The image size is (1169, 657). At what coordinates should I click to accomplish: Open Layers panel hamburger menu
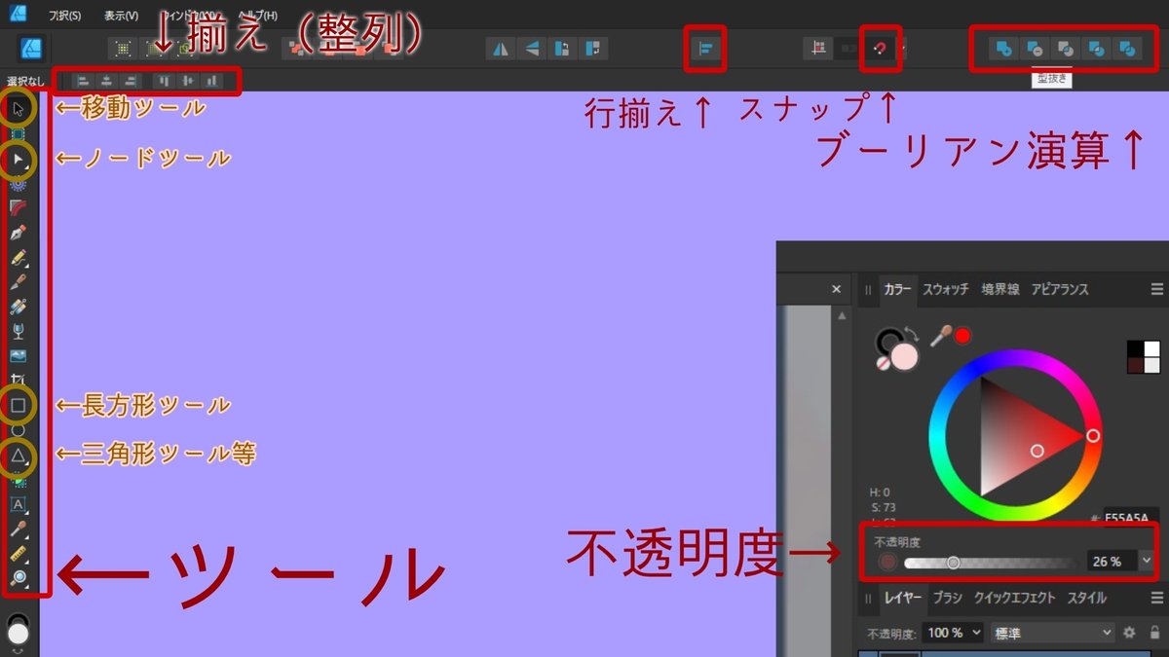click(x=1156, y=598)
